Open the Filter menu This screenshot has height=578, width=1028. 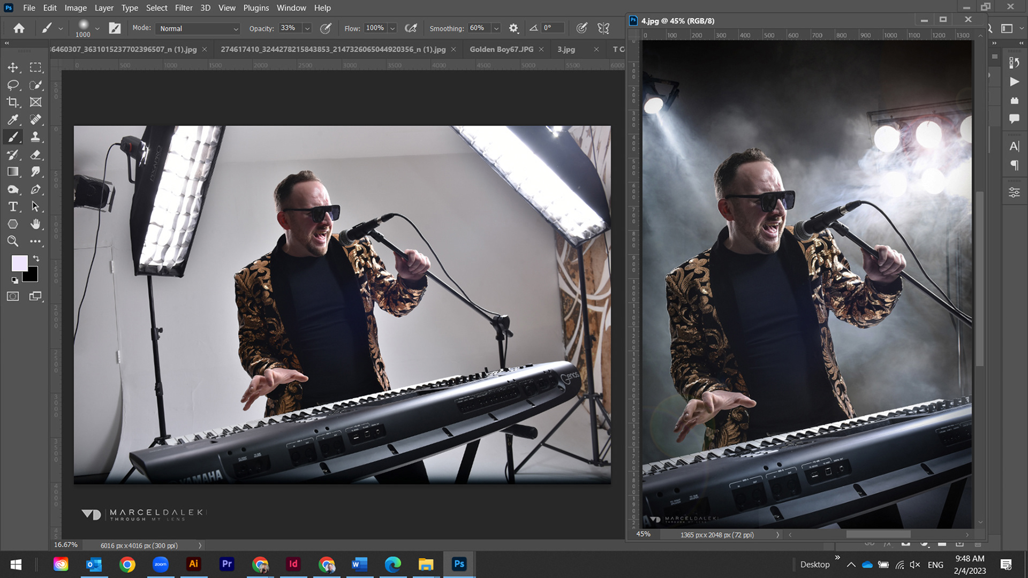pos(183,7)
